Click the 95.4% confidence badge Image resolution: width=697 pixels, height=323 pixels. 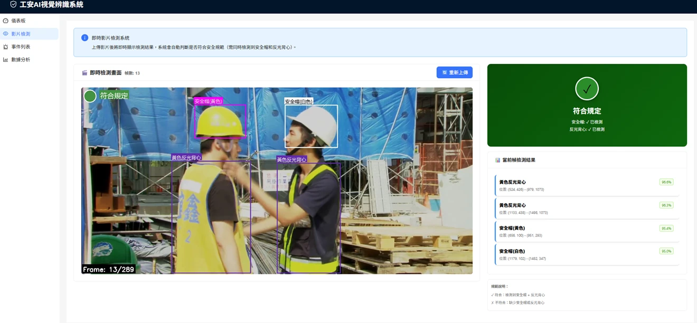point(666,229)
